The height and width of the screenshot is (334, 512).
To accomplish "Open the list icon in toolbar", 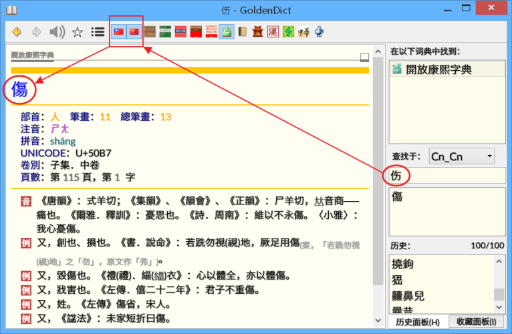I will [98, 32].
